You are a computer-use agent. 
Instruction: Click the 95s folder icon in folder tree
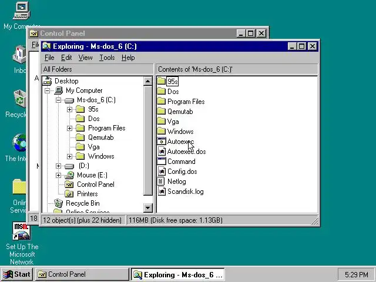[80, 109]
